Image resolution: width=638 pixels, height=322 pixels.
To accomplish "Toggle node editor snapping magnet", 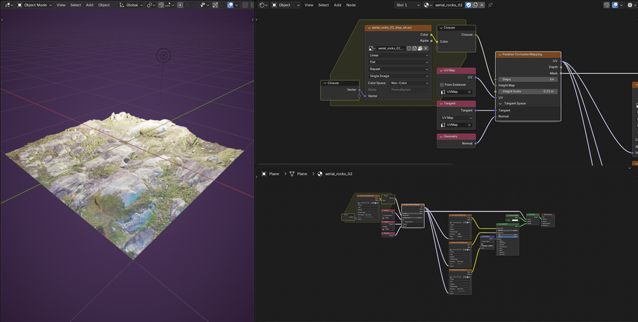I will tap(607, 5).
